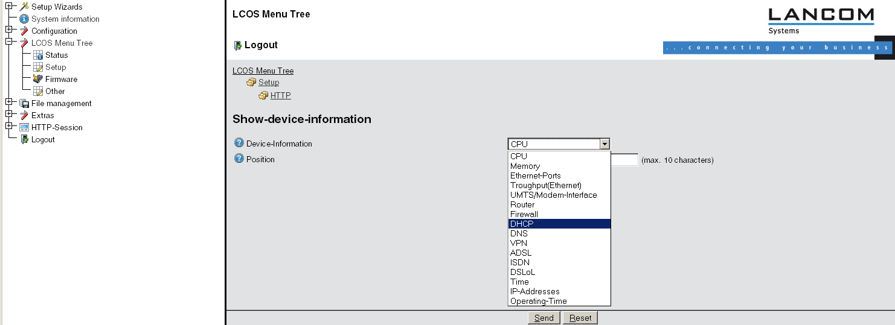Click the HTTP-Session monitor icon

pos(24,127)
